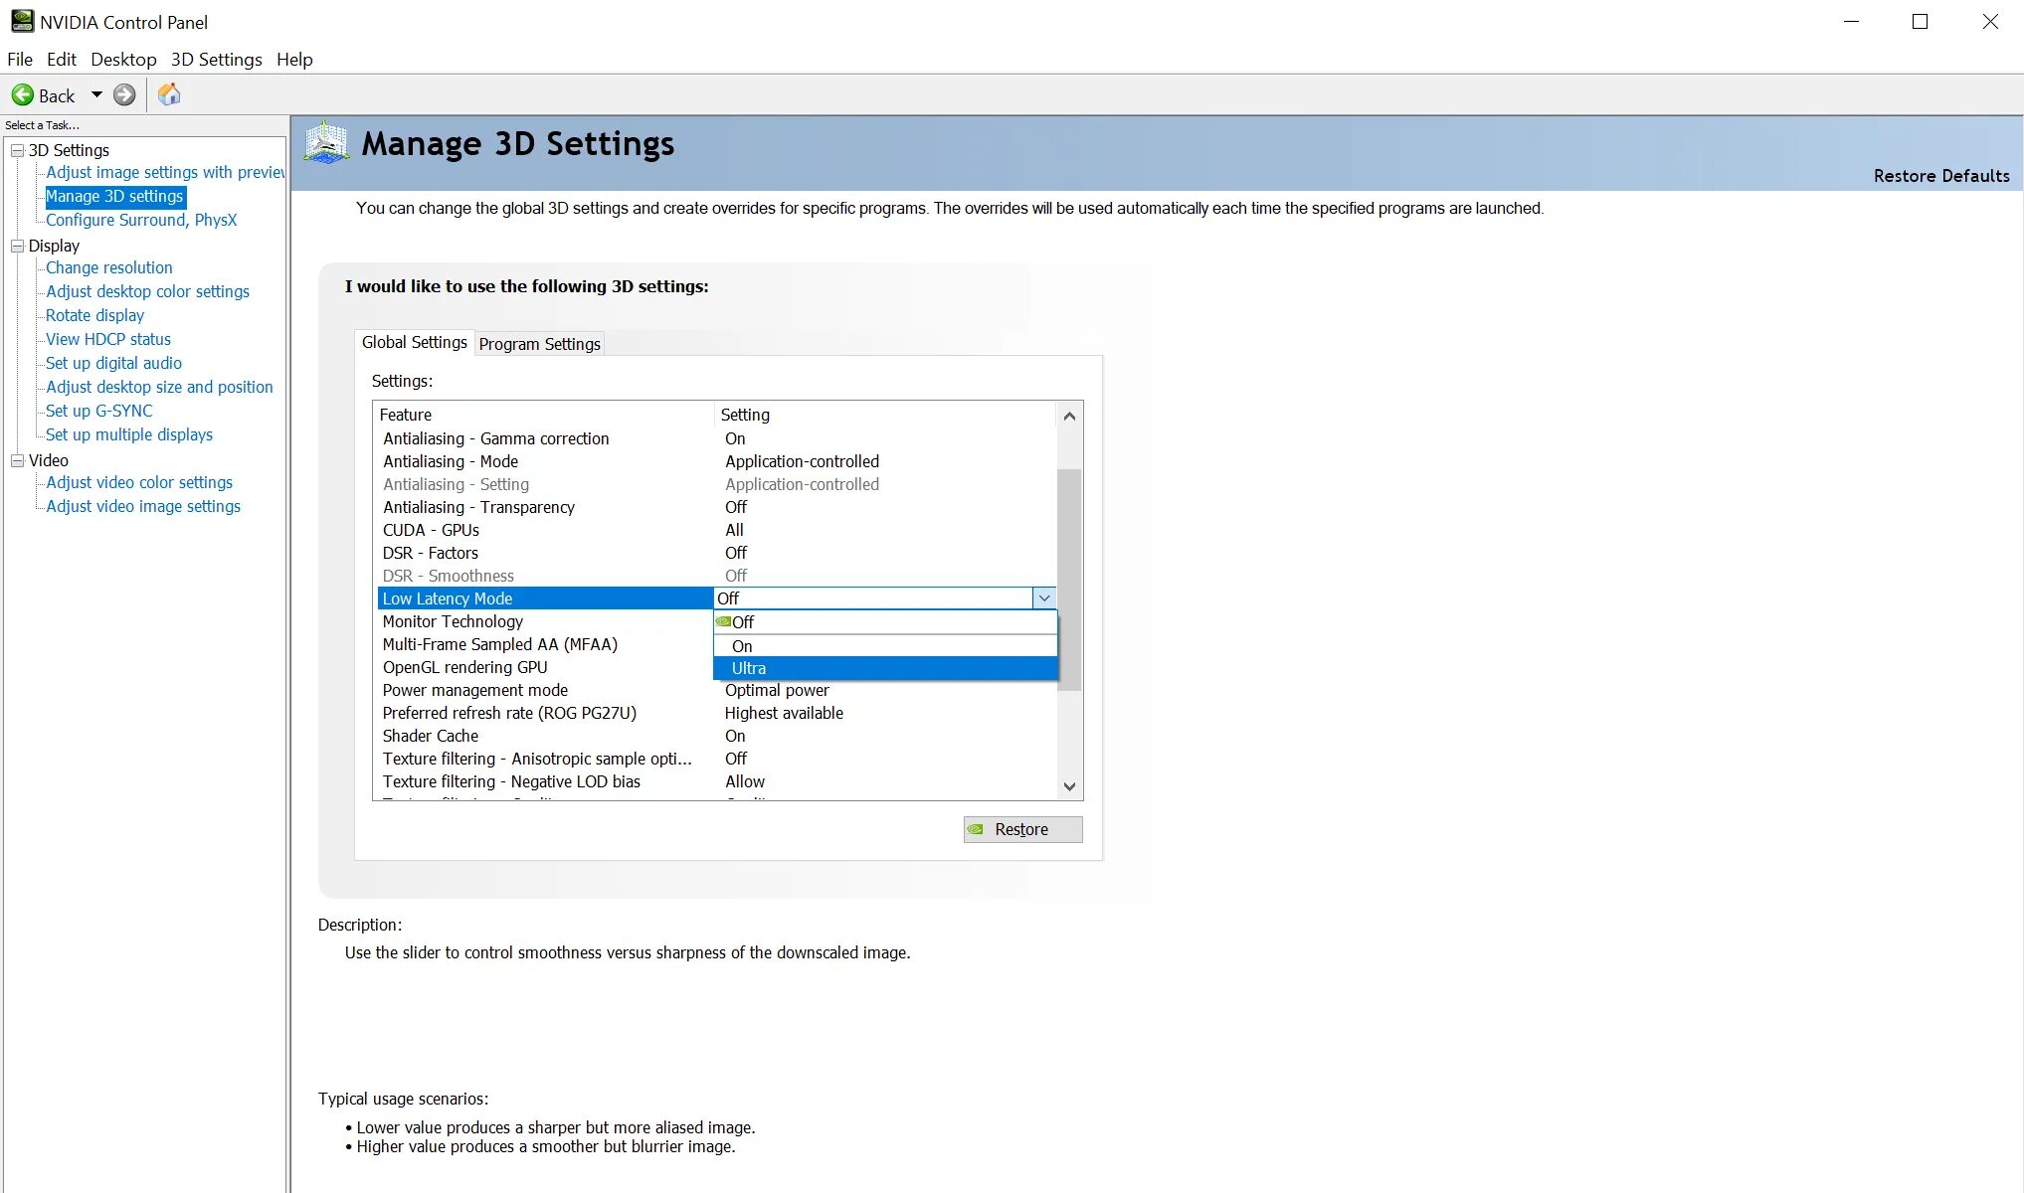Click the NVIDIA logo beside the Off option

click(723, 622)
